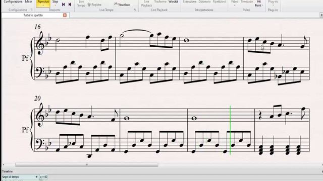Screen dimensions: 323x181
Task: Toggle Live Playback
Action: coord(146,4)
